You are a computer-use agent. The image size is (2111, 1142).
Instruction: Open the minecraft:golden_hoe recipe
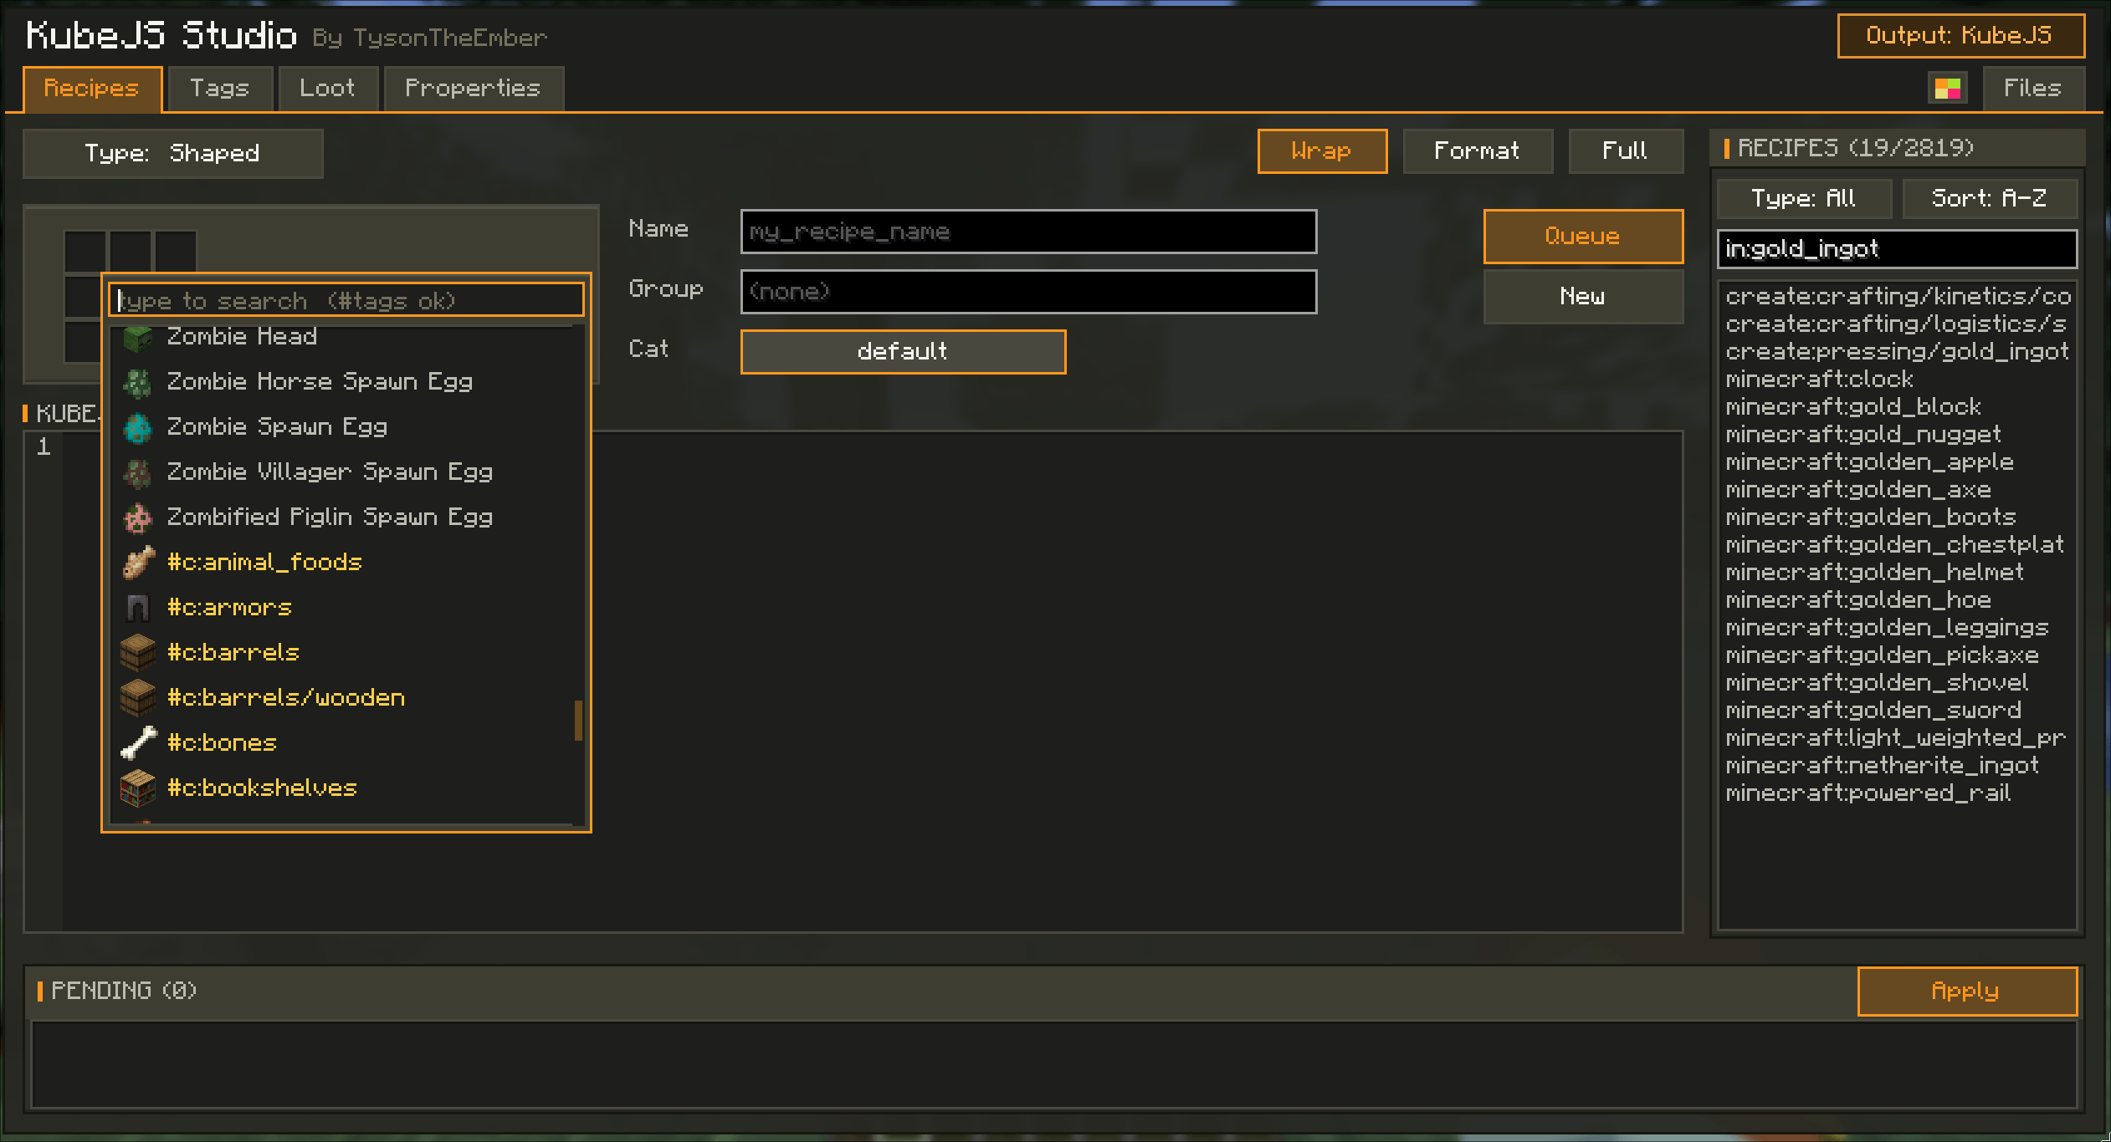tap(1897, 600)
